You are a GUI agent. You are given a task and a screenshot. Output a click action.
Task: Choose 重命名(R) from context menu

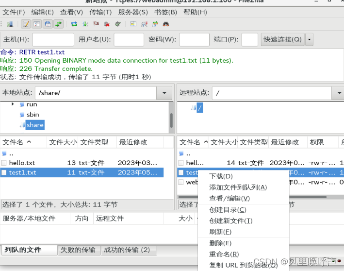(x=244, y=254)
